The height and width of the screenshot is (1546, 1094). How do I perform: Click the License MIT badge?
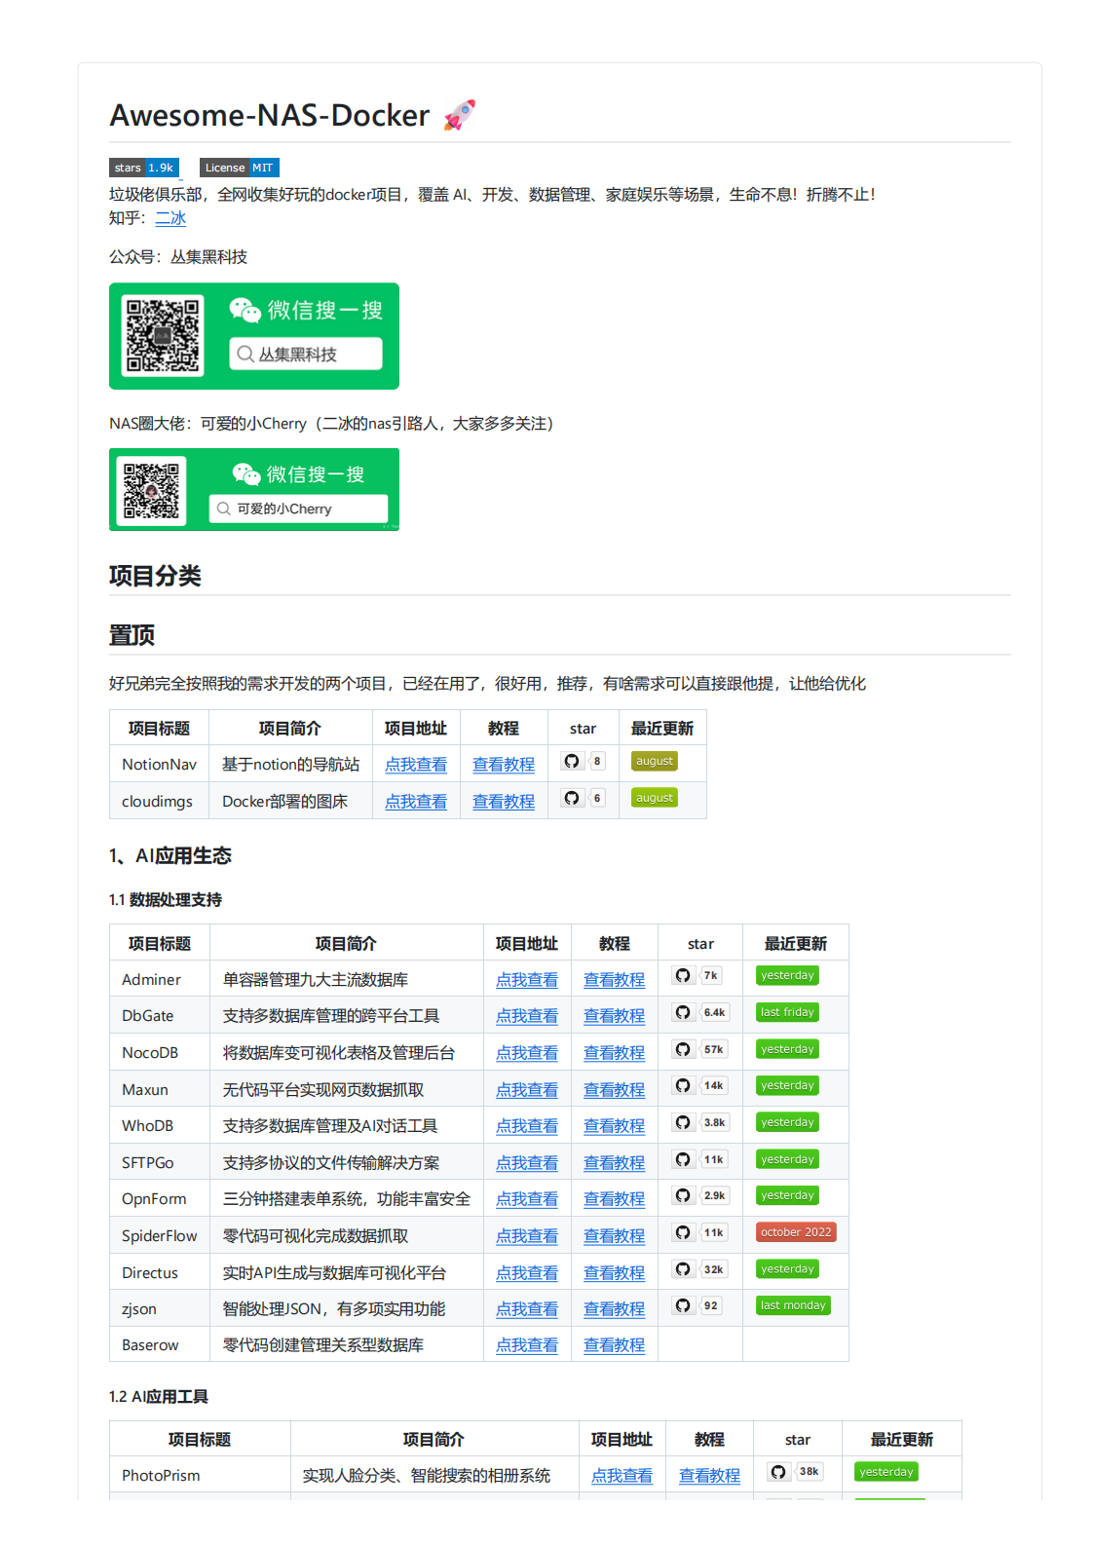pos(240,168)
